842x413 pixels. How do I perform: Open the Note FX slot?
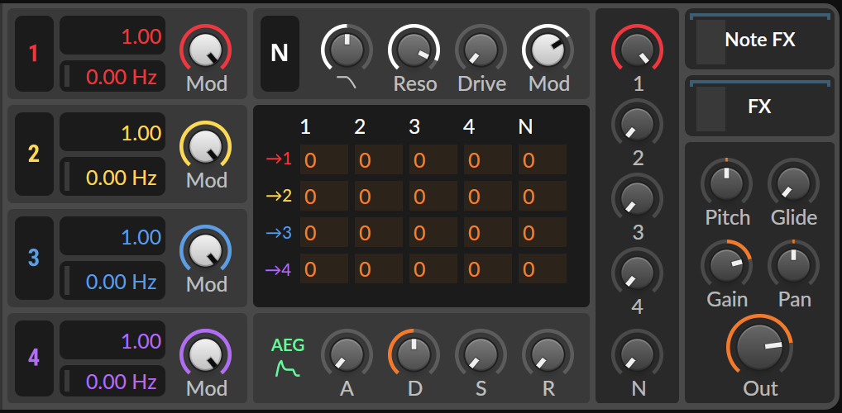(760, 40)
